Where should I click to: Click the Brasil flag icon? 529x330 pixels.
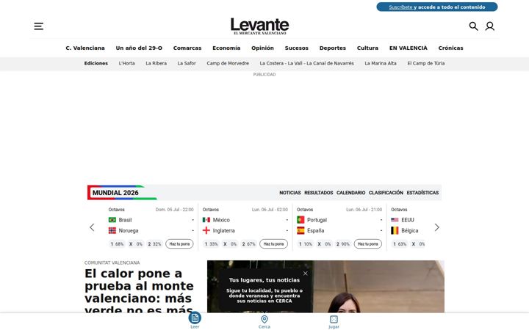tap(112, 220)
